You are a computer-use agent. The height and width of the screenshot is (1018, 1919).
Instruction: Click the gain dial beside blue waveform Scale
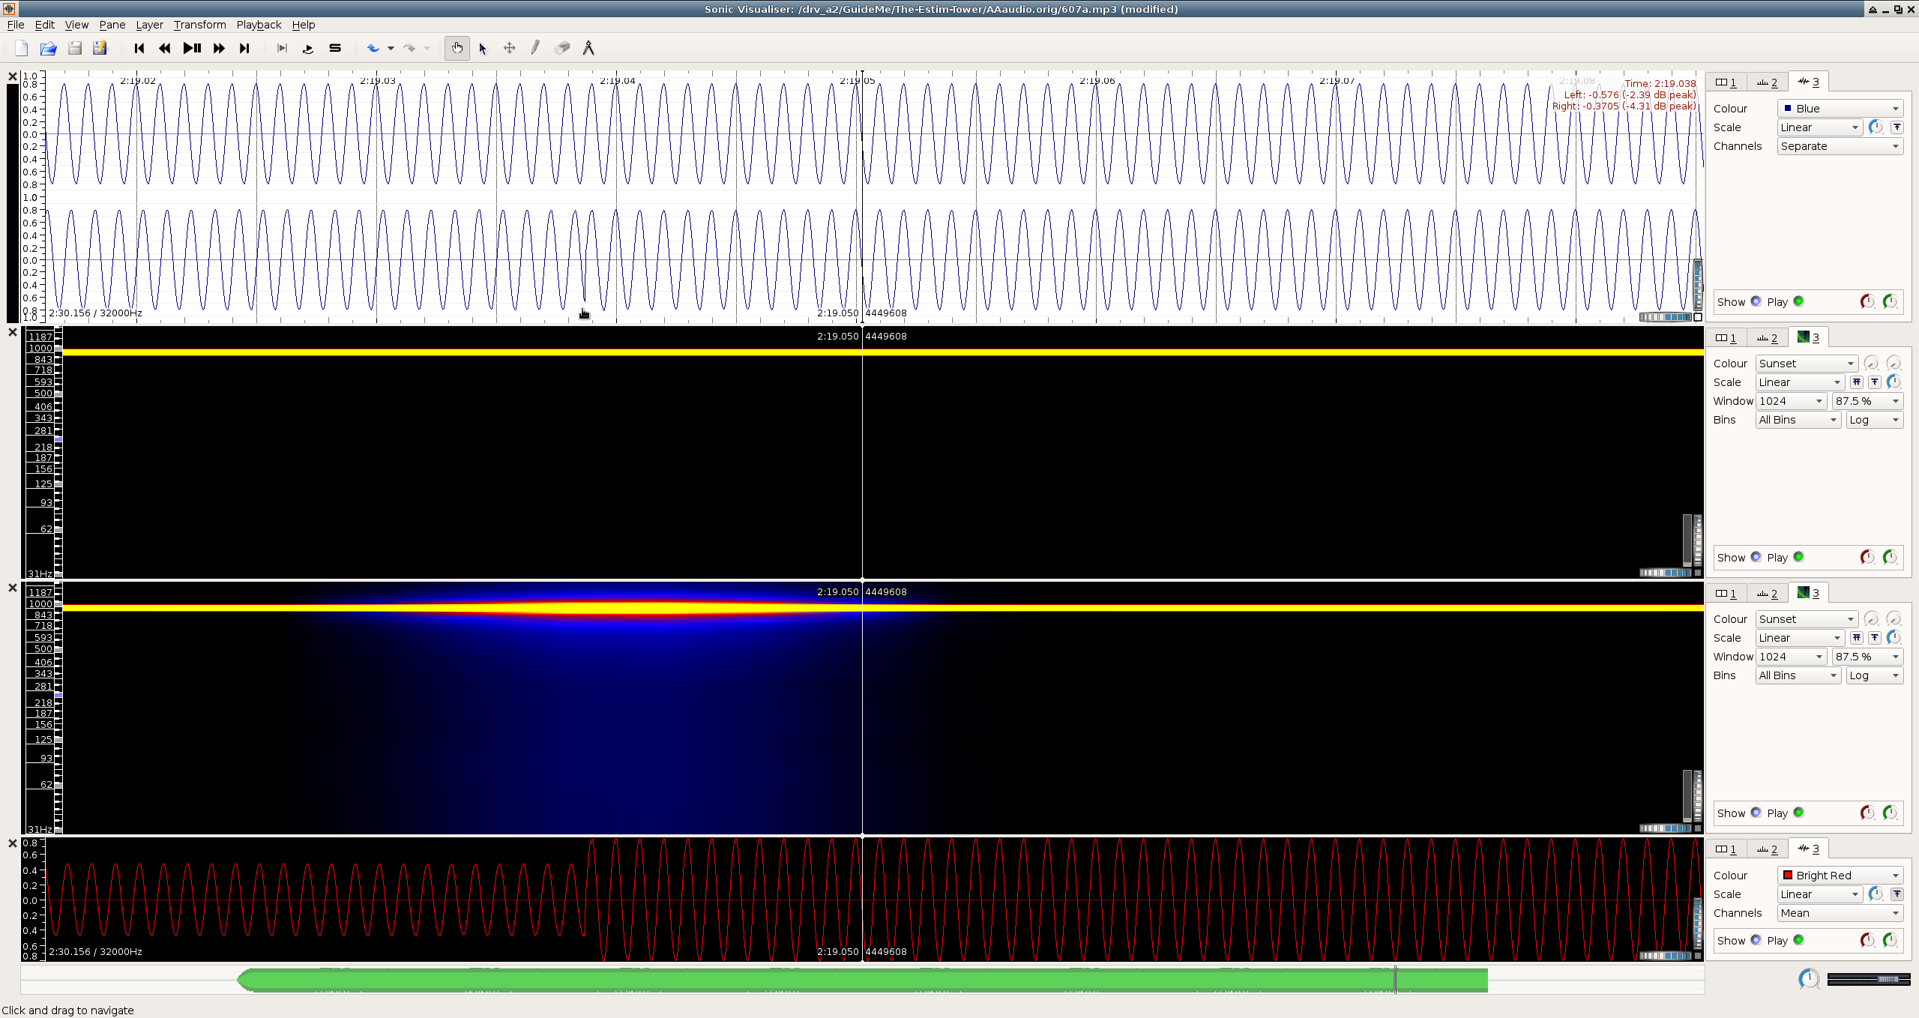(x=1876, y=127)
